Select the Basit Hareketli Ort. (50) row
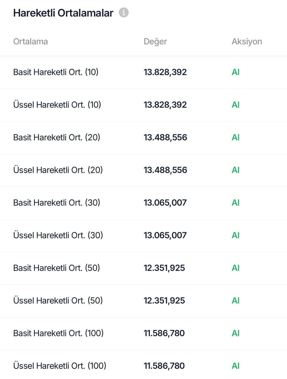Image resolution: width=287 pixels, height=379 pixels. coord(57,268)
